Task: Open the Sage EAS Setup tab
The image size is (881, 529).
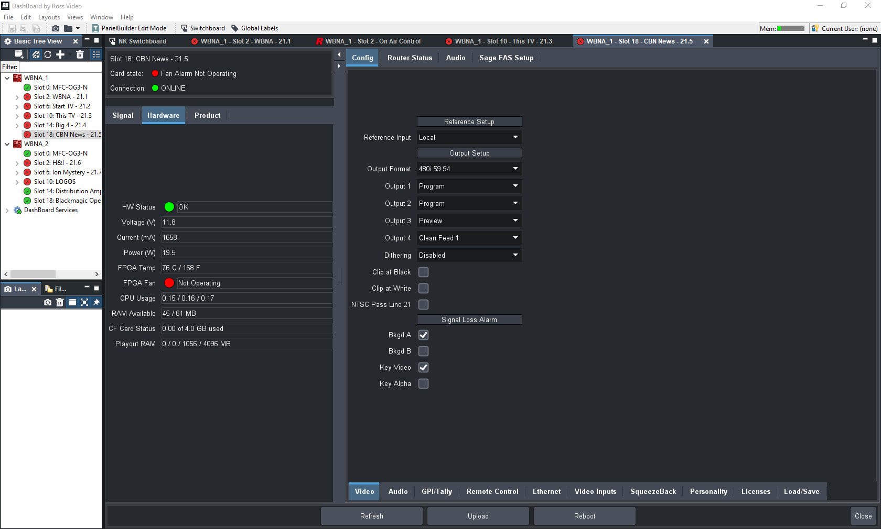Action: [x=506, y=58]
